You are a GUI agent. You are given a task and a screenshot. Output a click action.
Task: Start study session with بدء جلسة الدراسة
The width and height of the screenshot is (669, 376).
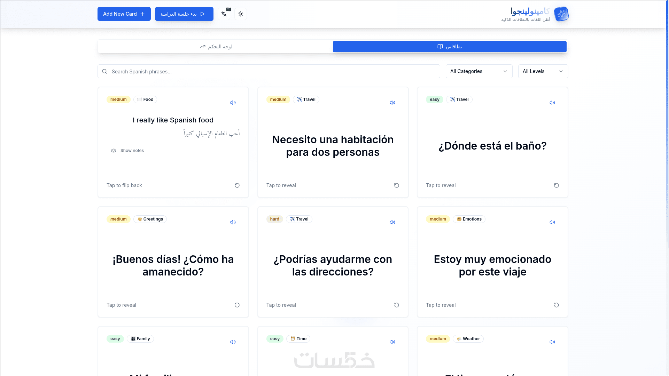pos(184,14)
